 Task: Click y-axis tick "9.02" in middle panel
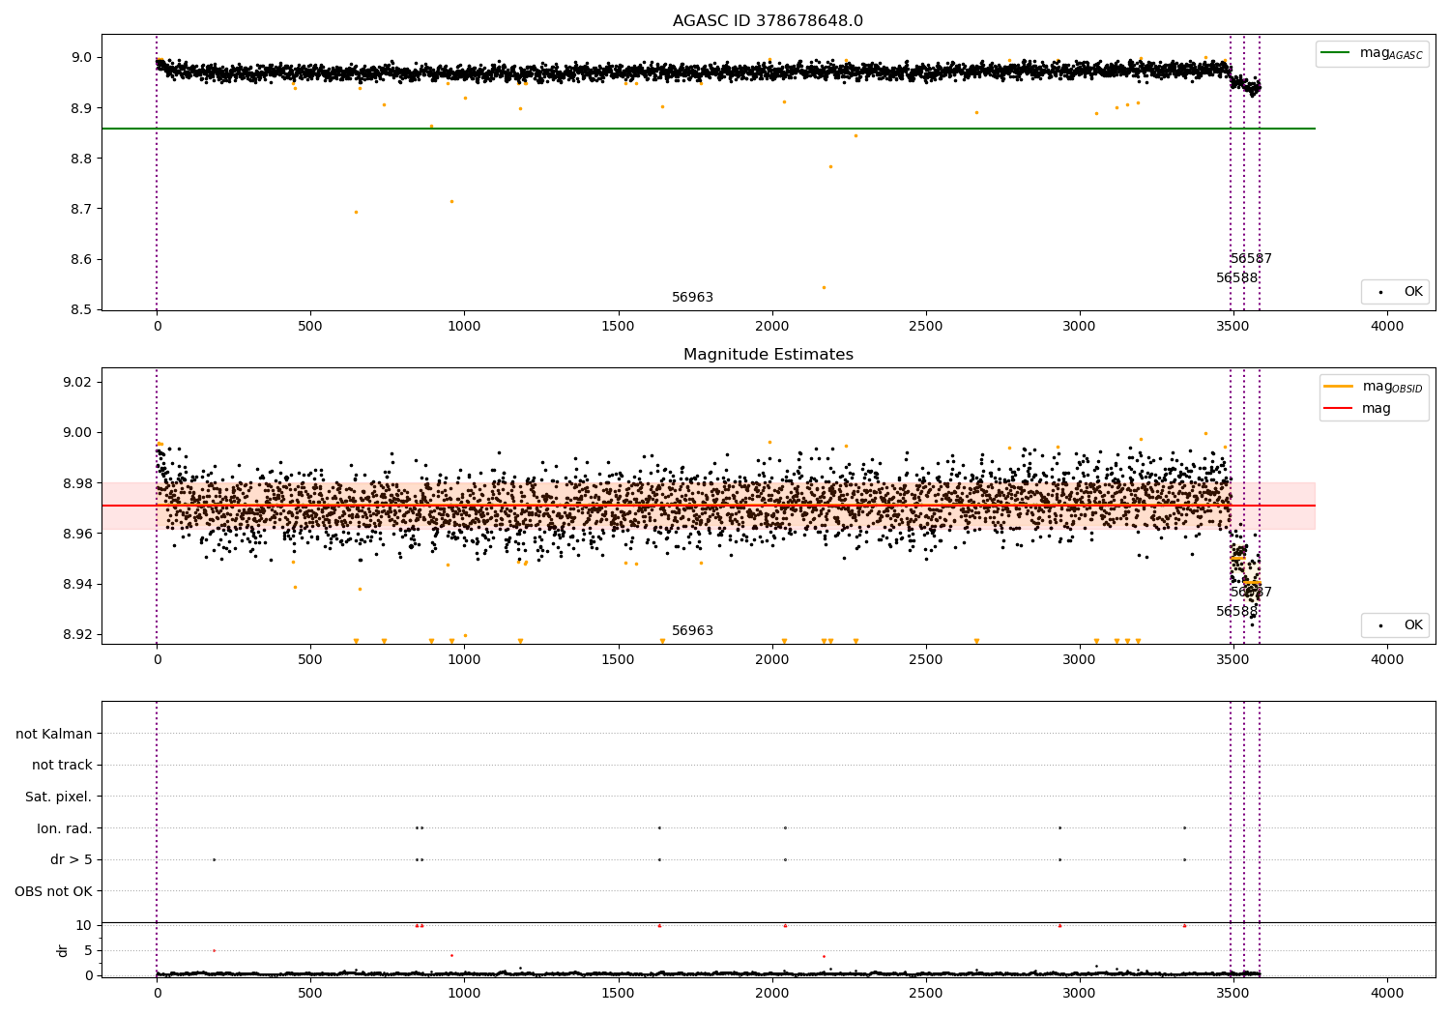(x=77, y=383)
